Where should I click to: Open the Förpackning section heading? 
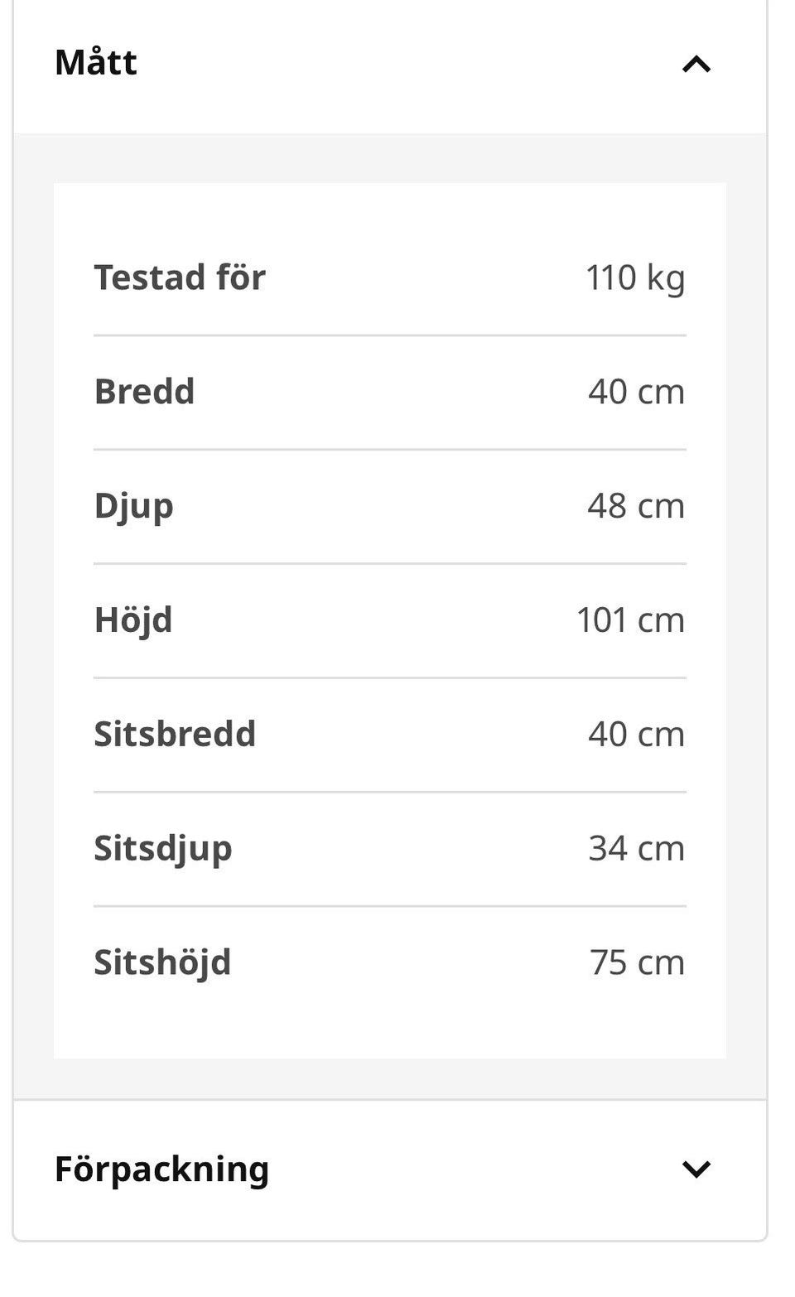(x=161, y=1169)
